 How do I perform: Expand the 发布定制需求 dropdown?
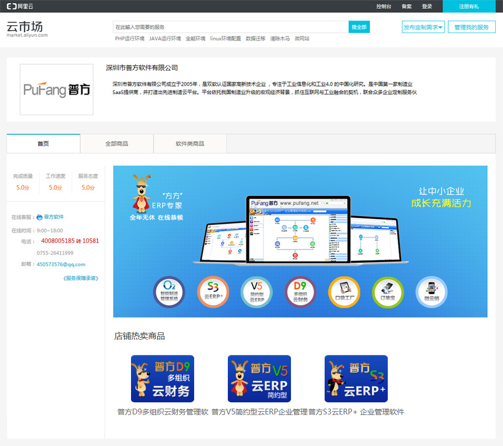[423, 27]
